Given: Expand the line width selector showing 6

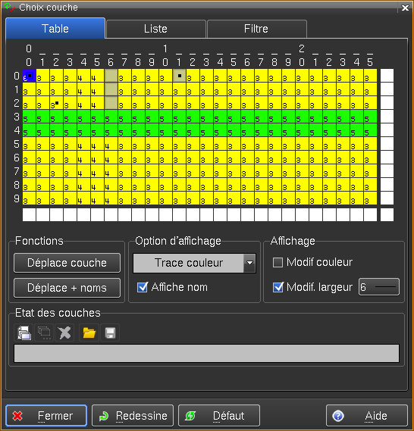Looking at the screenshot, I should [379, 287].
